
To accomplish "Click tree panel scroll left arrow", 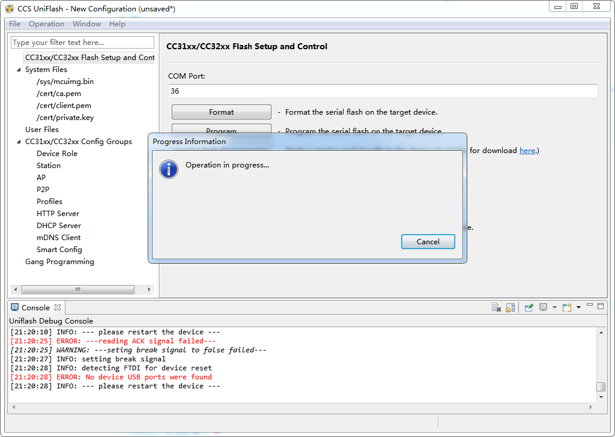I will coord(15,290).
